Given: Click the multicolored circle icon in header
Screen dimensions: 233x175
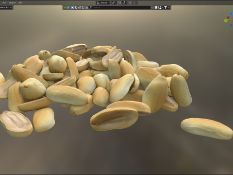Looking at the screenshot, I should [x=68, y=7].
